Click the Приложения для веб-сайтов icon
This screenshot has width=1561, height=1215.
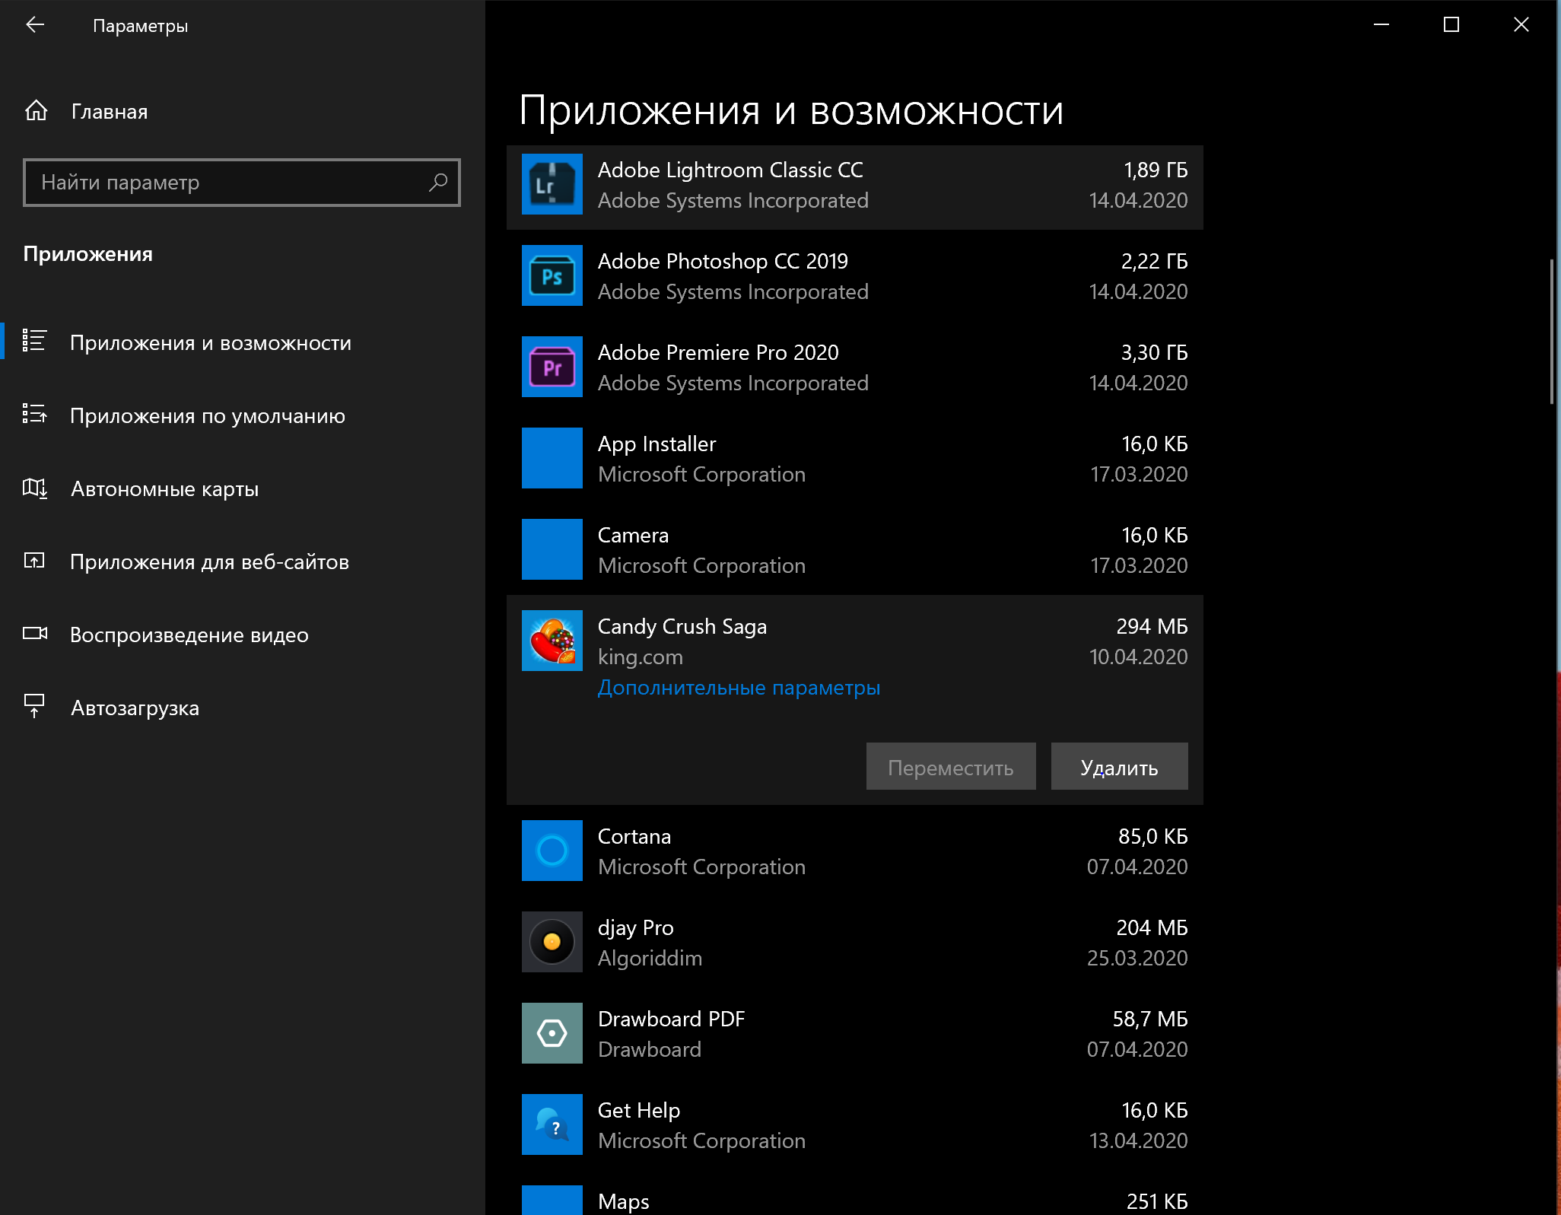tap(34, 561)
